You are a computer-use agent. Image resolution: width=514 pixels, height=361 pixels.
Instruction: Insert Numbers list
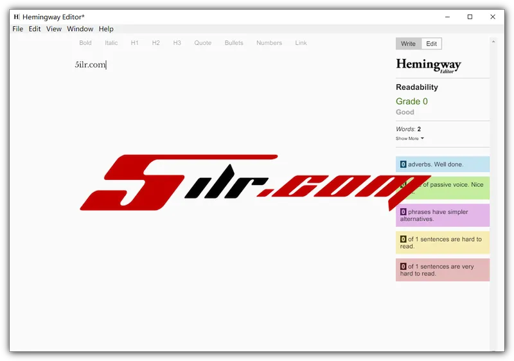(269, 43)
